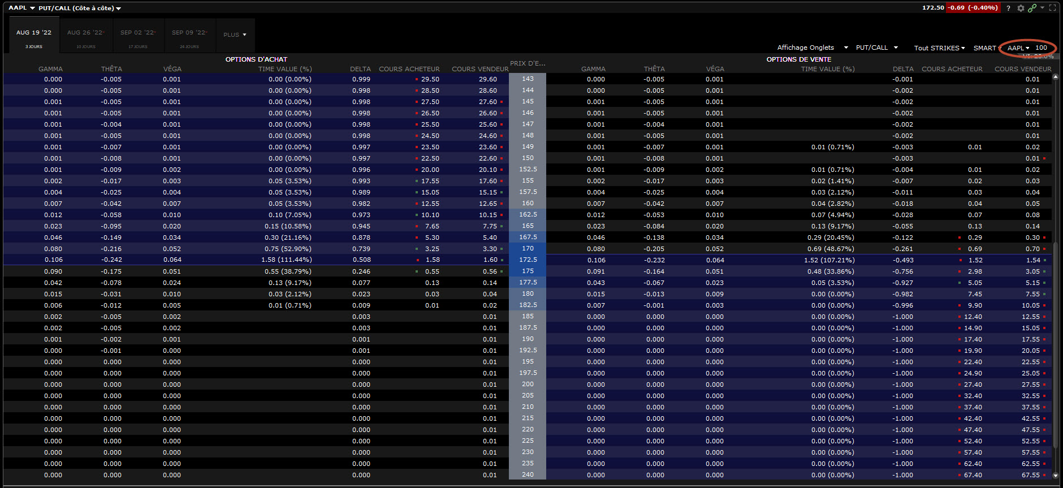Expand the PLUS expirations dropdown
The height and width of the screenshot is (488, 1063).
coord(235,35)
